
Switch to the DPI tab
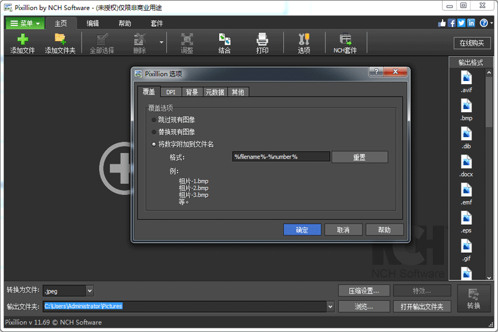pos(171,92)
